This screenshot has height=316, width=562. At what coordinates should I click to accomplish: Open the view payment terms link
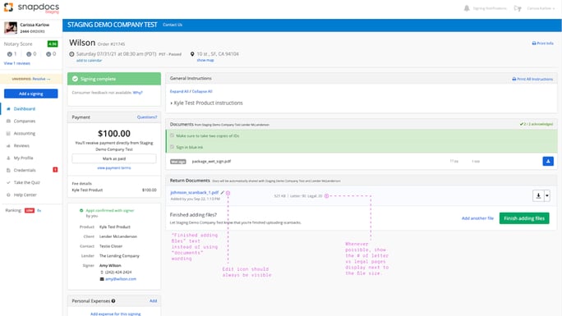pos(114,167)
